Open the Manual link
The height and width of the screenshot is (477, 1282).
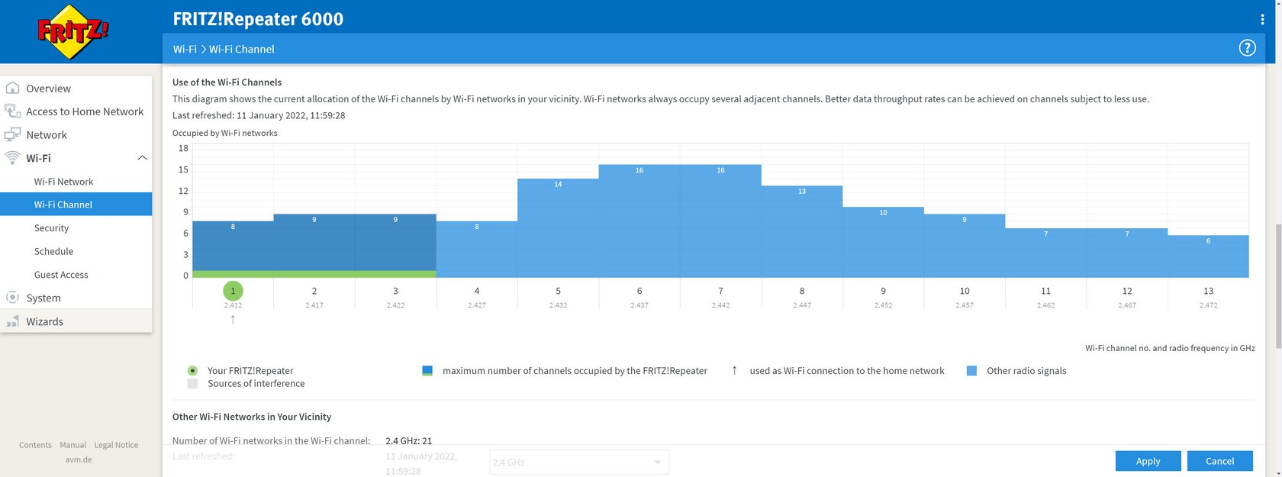tap(72, 445)
